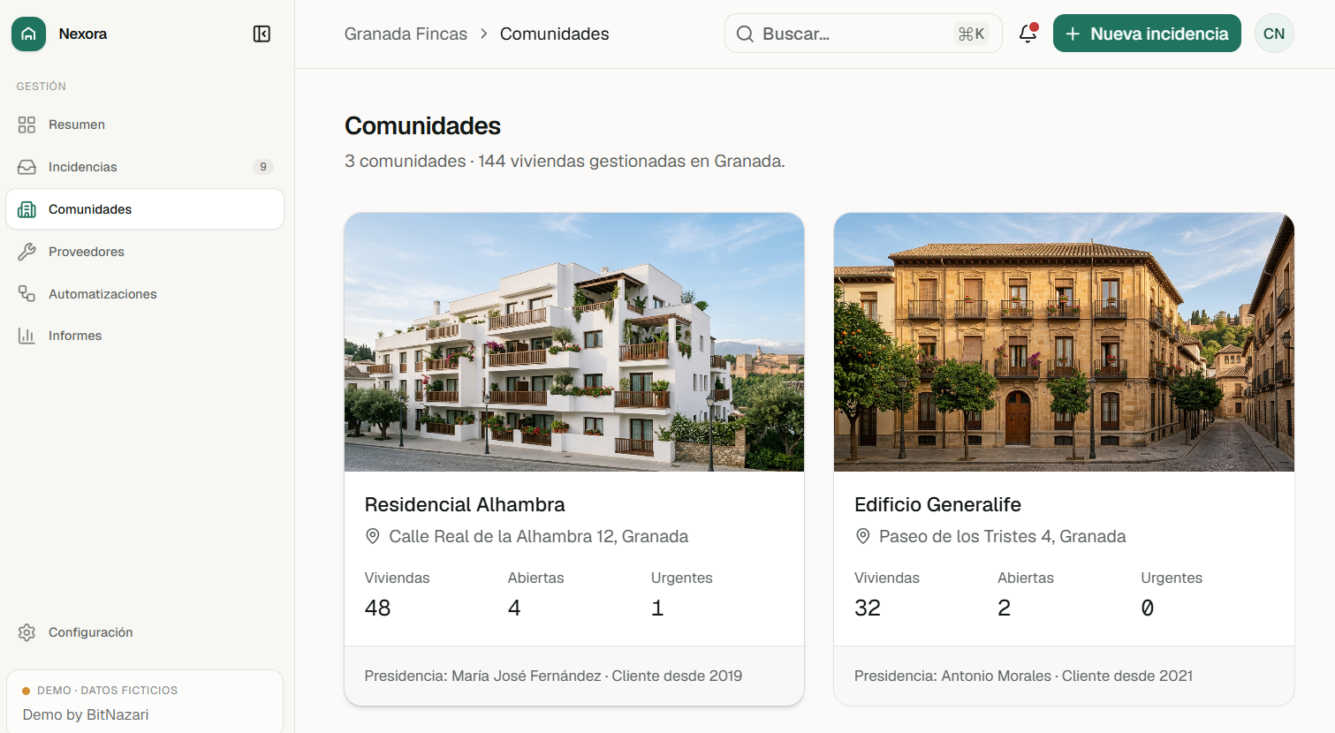This screenshot has height=733, width=1335.
Task: Click the Resumen grid icon
Action: (x=27, y=125)
